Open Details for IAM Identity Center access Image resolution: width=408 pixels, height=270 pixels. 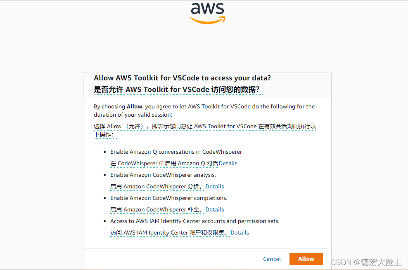(240, 232)
